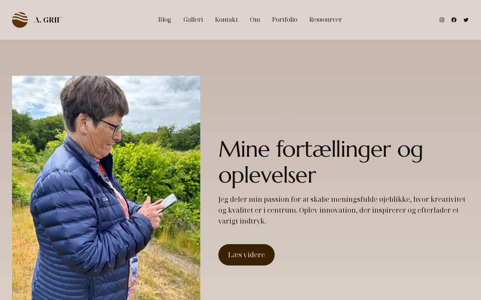The height and width of the screenshot is (300, 481).
Task: Navigate to Ressourcer
Action: [x=325, y=20]
